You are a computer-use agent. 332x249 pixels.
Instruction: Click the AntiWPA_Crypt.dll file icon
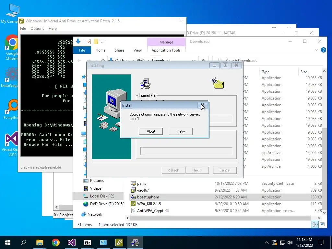click(x=133, y=210)
